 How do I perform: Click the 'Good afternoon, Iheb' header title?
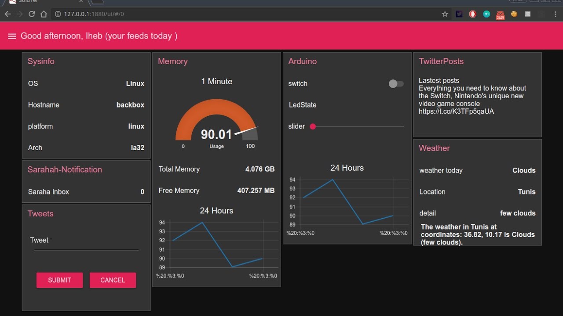coord(99,36)
